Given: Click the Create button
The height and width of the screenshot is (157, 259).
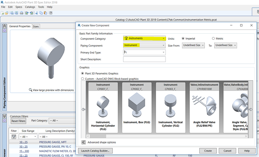Looking at the screenshot, I should click(x=208, y=151).
